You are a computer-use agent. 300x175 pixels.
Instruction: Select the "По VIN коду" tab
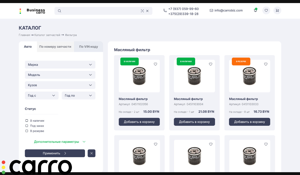tap(88, 47)
